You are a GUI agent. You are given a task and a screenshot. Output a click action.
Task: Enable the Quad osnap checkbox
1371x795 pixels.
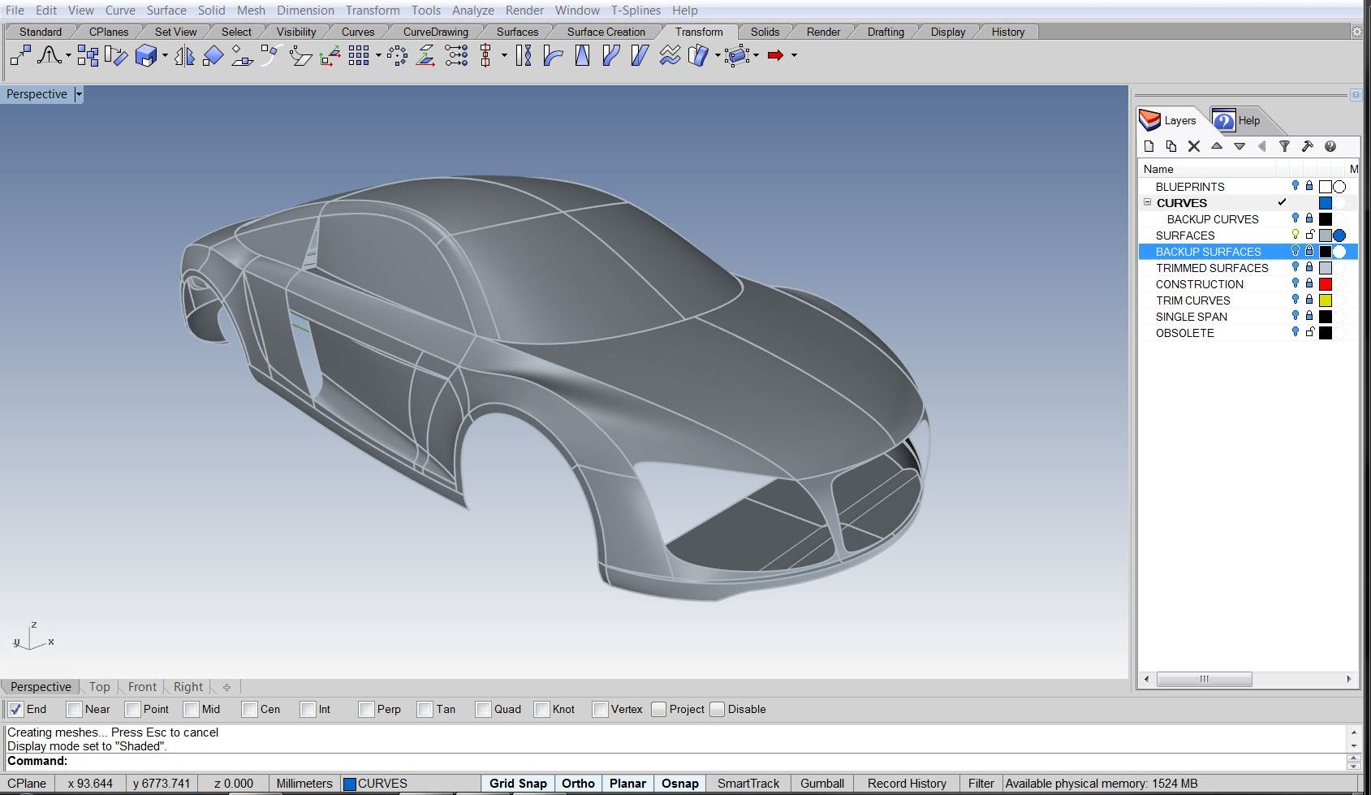(x=483, y=709)
